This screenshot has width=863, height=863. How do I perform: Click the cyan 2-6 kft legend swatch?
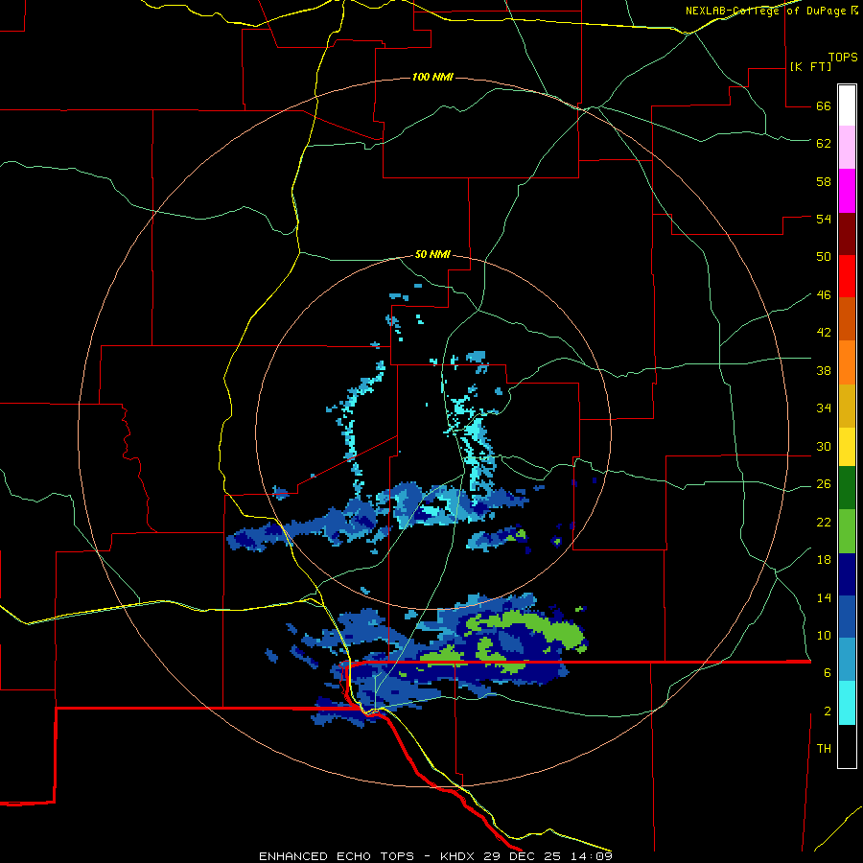[x=847, y=703]
